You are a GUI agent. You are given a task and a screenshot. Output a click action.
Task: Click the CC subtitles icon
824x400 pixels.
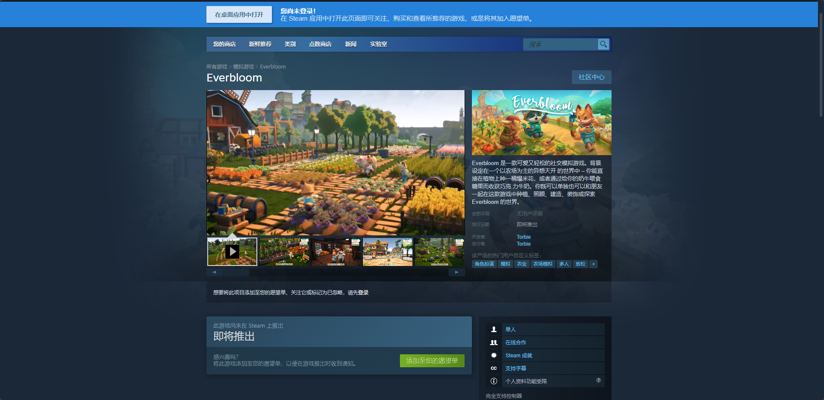[494, 368]
